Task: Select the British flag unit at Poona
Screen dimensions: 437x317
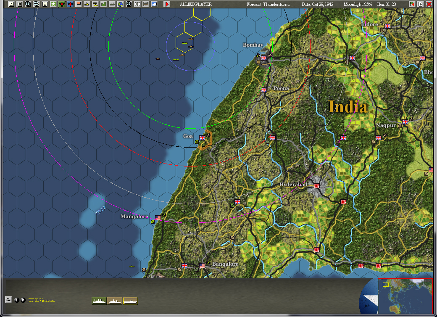Action: [x=263, y=90]
